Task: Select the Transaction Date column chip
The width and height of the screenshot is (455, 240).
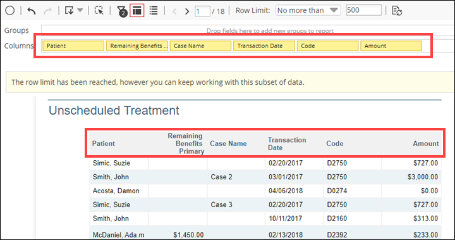Action: click(264, 46)
